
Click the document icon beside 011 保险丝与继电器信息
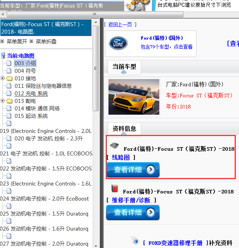[x=9, y=86]
